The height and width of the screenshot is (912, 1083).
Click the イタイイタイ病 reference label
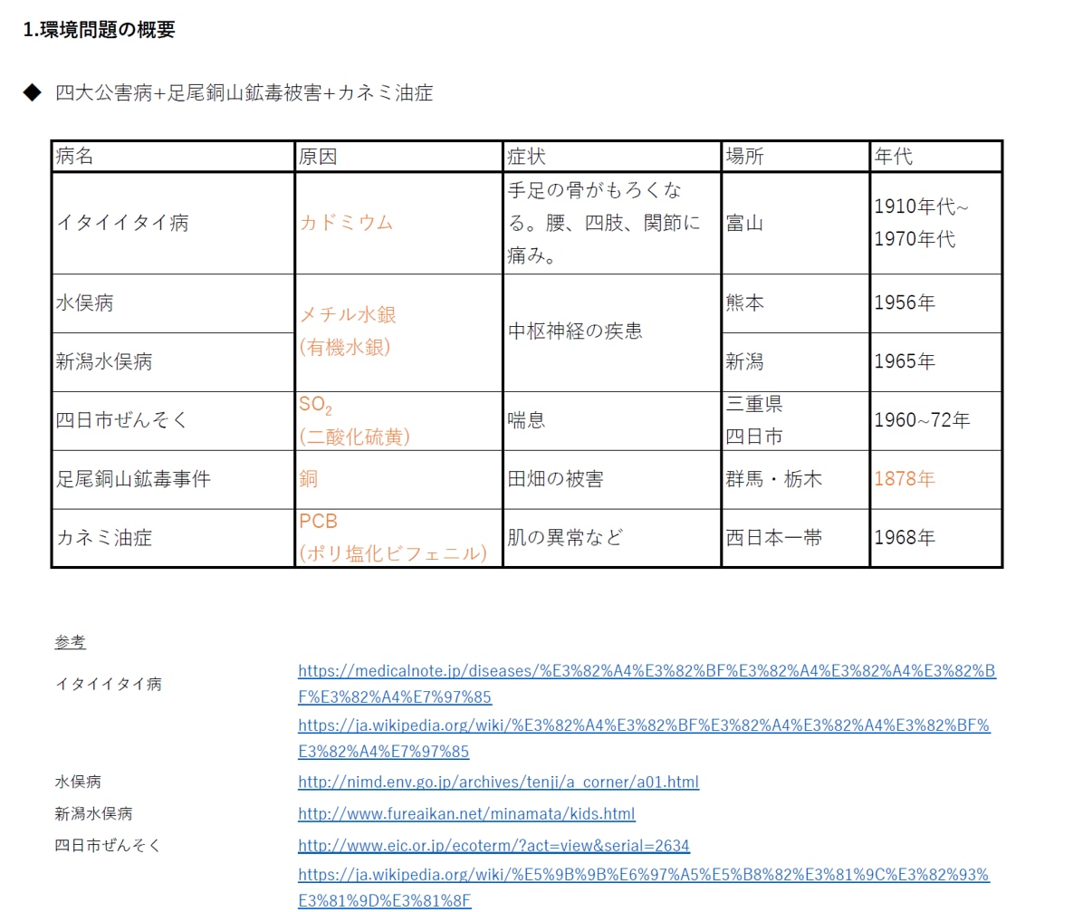coord(109,684)
